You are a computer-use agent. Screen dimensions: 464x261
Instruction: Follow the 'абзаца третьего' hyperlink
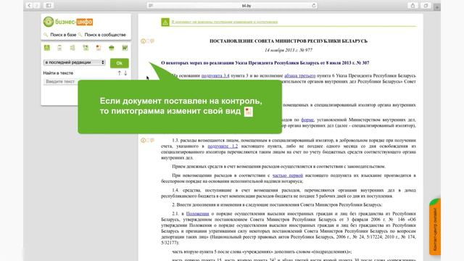[299, 75]
